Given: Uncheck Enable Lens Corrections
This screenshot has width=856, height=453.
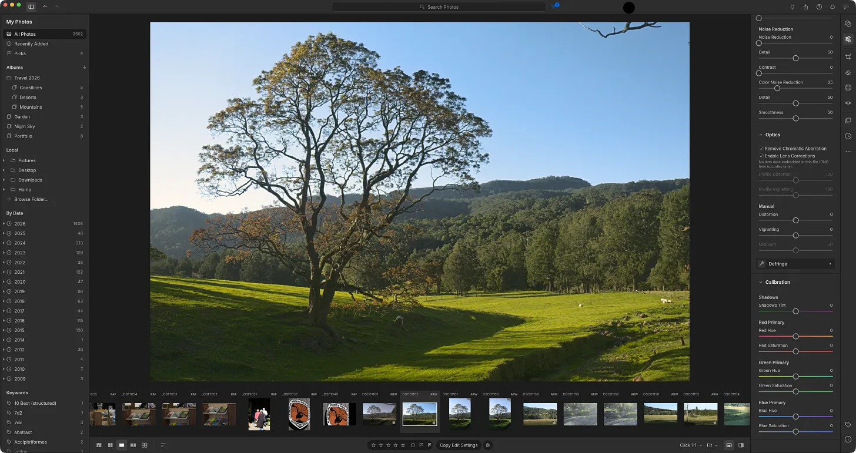Looking at the screenshot, I should pos(761,156).
